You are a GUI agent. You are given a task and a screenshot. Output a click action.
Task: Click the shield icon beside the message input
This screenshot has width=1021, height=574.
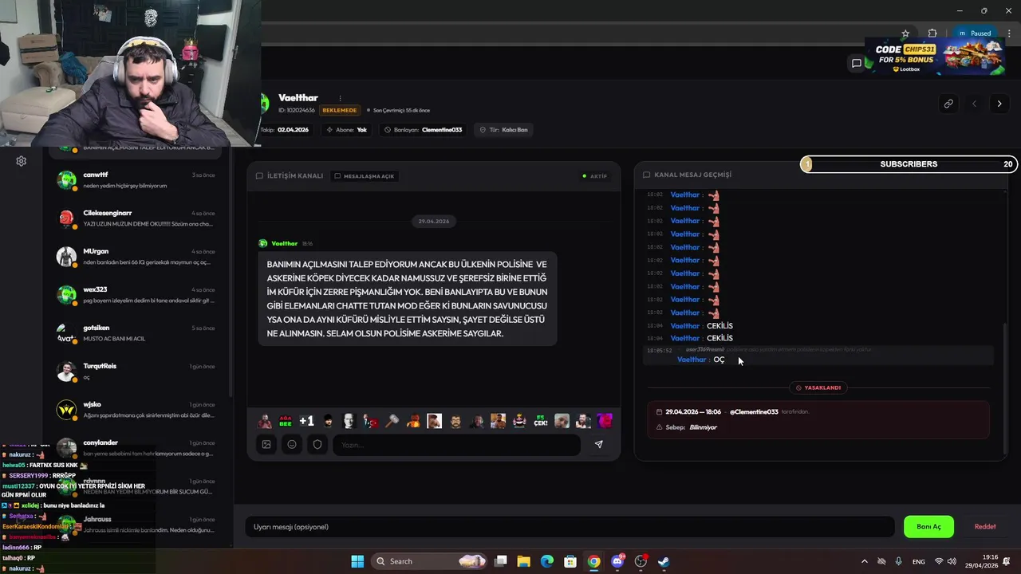pos(317,445)
